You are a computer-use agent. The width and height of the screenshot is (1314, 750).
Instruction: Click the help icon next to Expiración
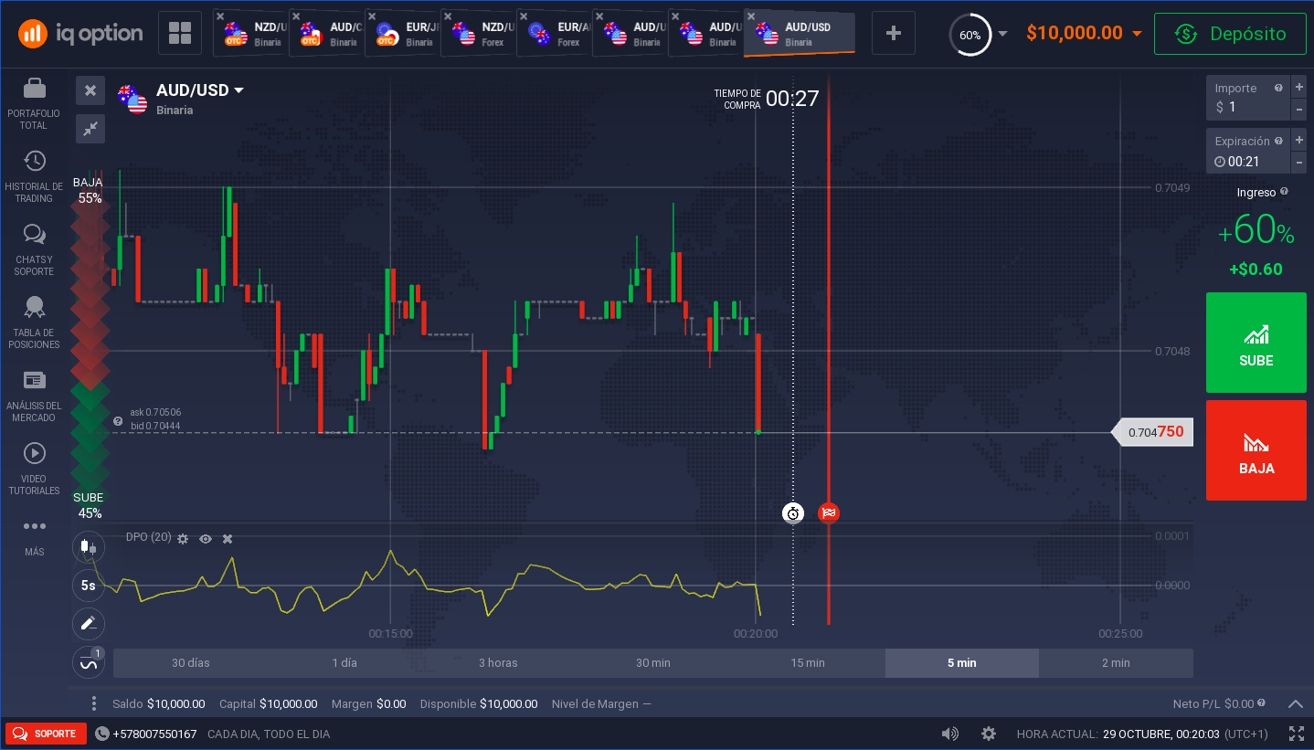tap(1278, 141)
